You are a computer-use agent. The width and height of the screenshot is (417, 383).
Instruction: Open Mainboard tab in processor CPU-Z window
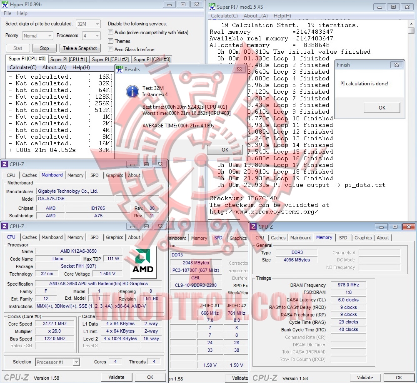click(x=52, y=237)
